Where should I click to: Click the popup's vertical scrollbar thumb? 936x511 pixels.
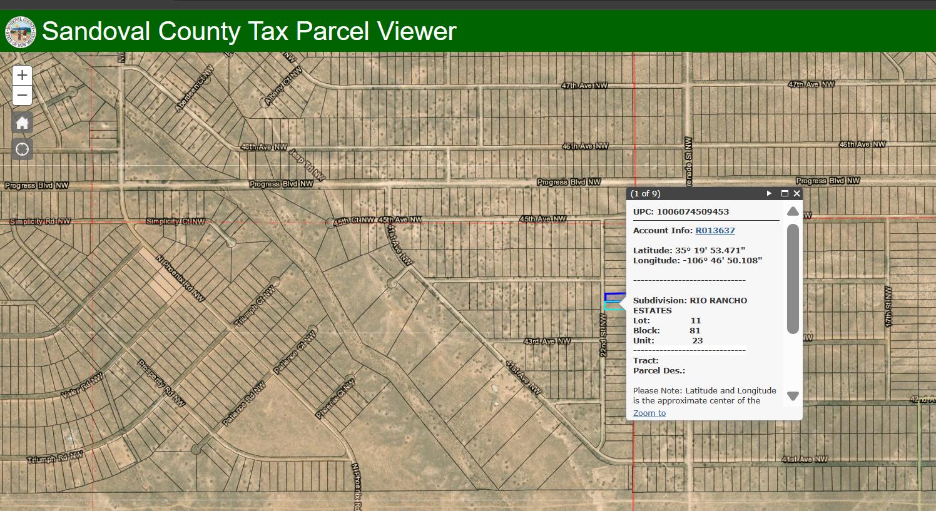click(793, 278)
